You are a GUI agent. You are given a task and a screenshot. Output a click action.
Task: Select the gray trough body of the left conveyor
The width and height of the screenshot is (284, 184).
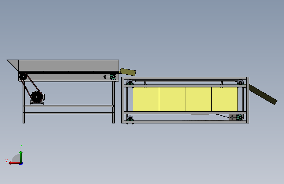68,65
